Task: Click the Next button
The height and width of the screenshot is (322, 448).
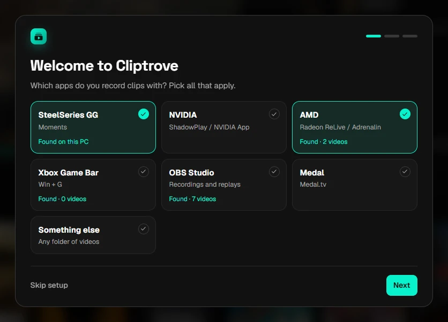Action: 402,285
